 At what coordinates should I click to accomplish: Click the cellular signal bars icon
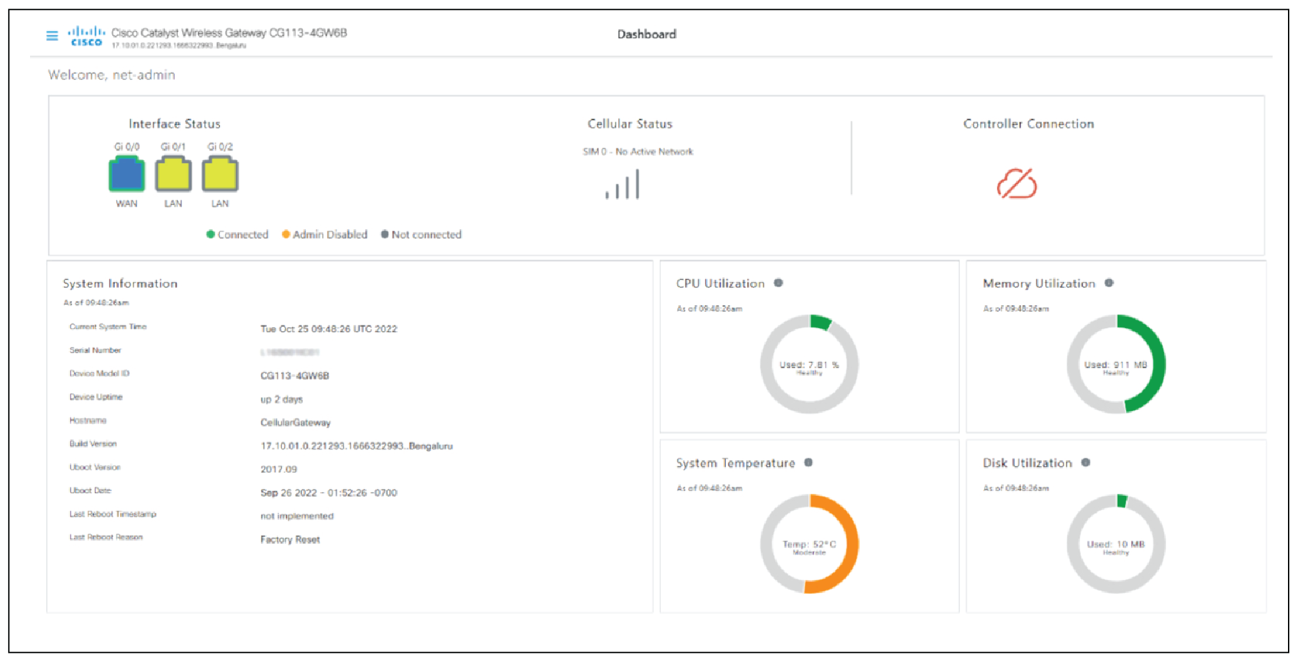click(x=622, y=184)
